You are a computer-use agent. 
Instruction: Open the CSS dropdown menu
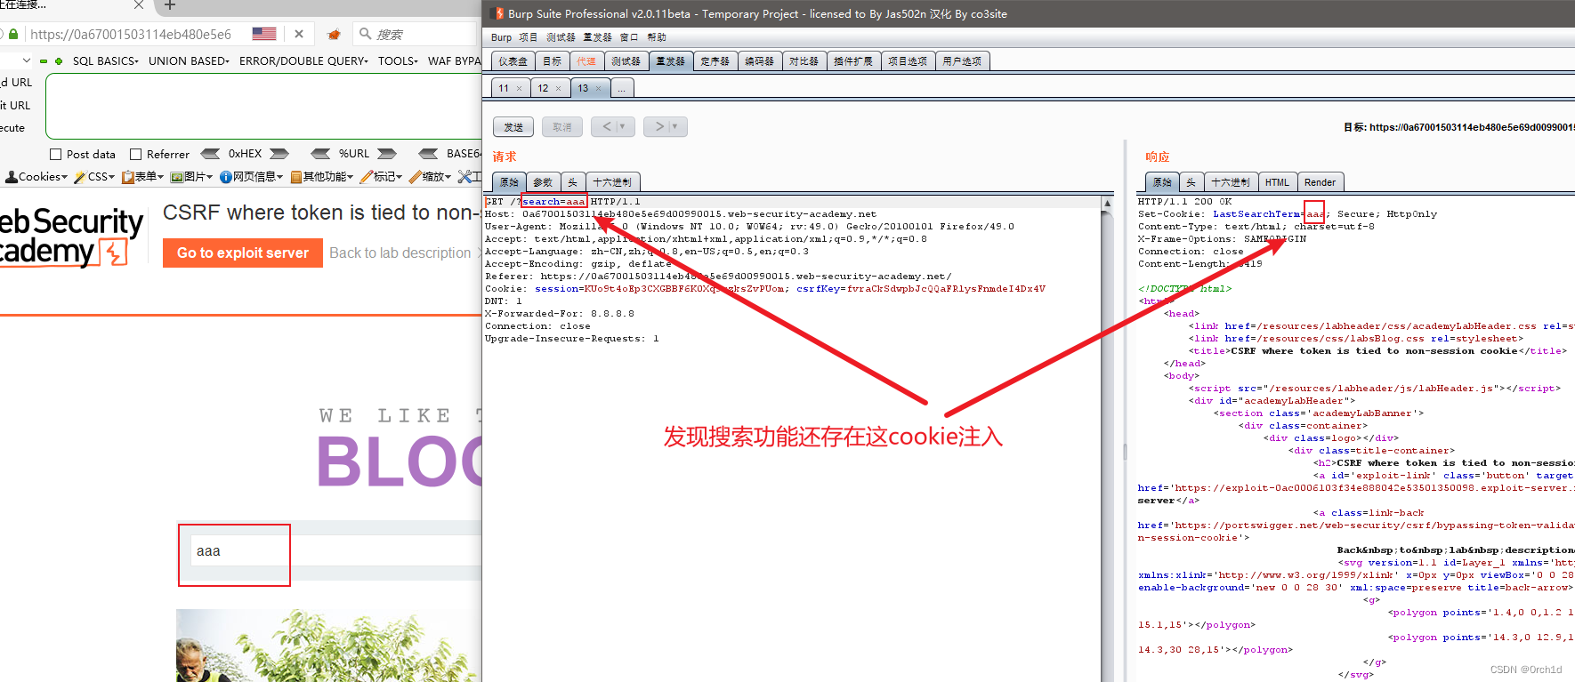point(95,177)
